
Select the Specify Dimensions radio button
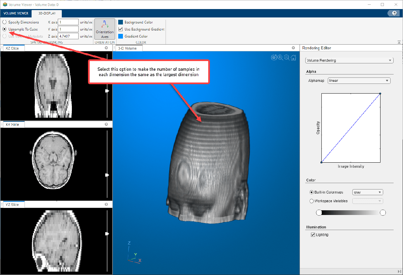coord(5,22)
